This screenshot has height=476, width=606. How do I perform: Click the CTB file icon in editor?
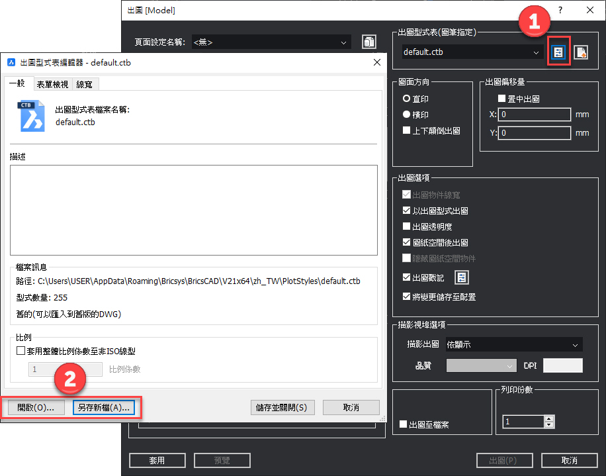31,116
